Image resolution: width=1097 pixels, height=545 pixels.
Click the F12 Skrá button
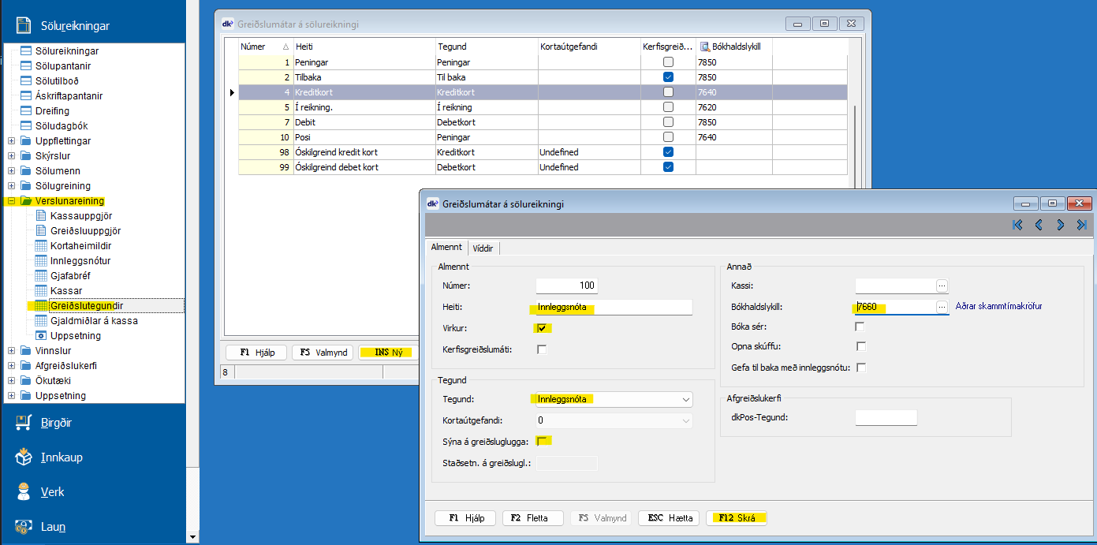737,518
